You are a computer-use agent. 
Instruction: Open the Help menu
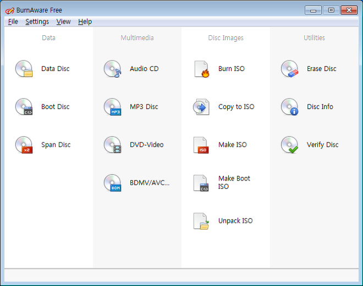pyautogui.click(x=85, y=21)
